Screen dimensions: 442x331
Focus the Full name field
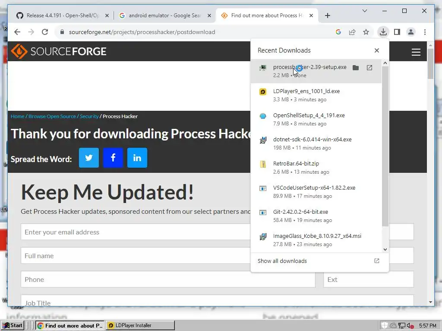click(135, 256)
